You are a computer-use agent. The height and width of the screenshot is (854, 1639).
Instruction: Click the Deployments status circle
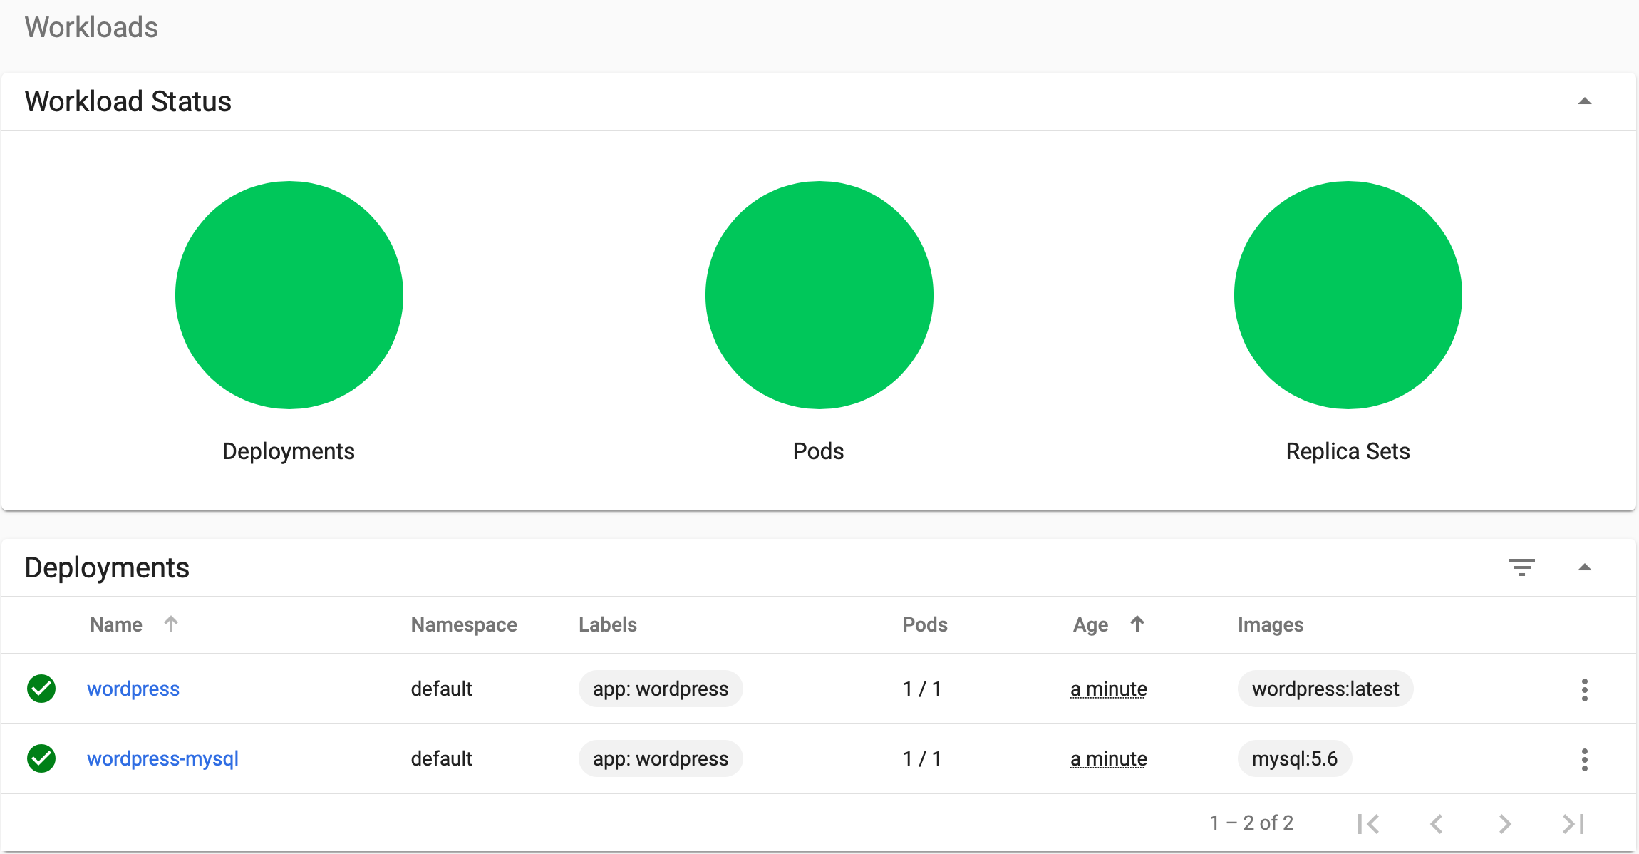pyautogui.click(x=289, y=294)
